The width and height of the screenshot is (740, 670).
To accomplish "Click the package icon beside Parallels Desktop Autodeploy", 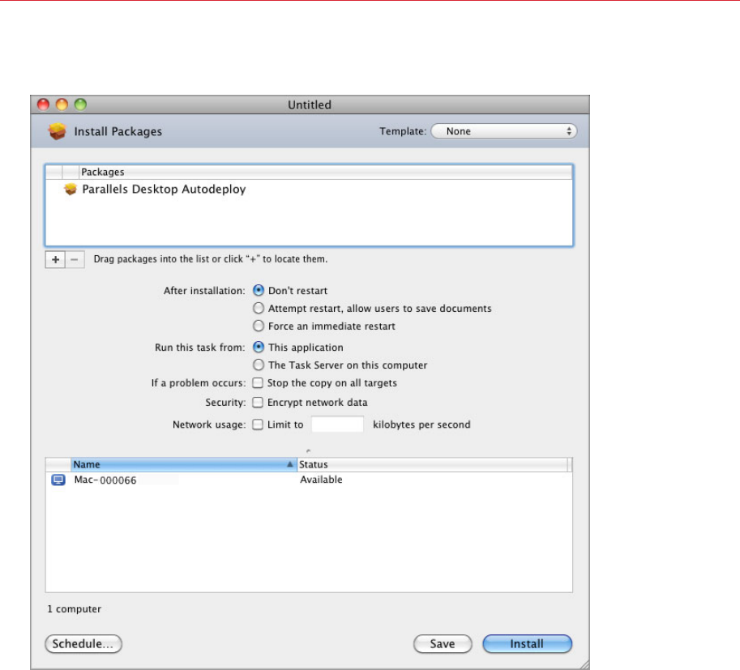I will click(71, 190).
